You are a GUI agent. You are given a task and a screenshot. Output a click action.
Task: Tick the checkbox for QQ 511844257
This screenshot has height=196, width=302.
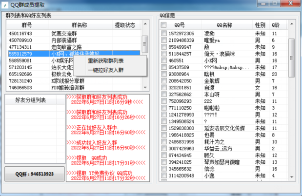(x=164, y=54)
